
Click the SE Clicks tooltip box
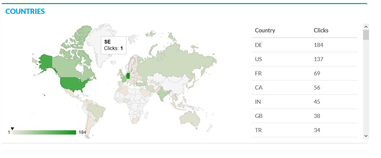[x=114, y=45]
